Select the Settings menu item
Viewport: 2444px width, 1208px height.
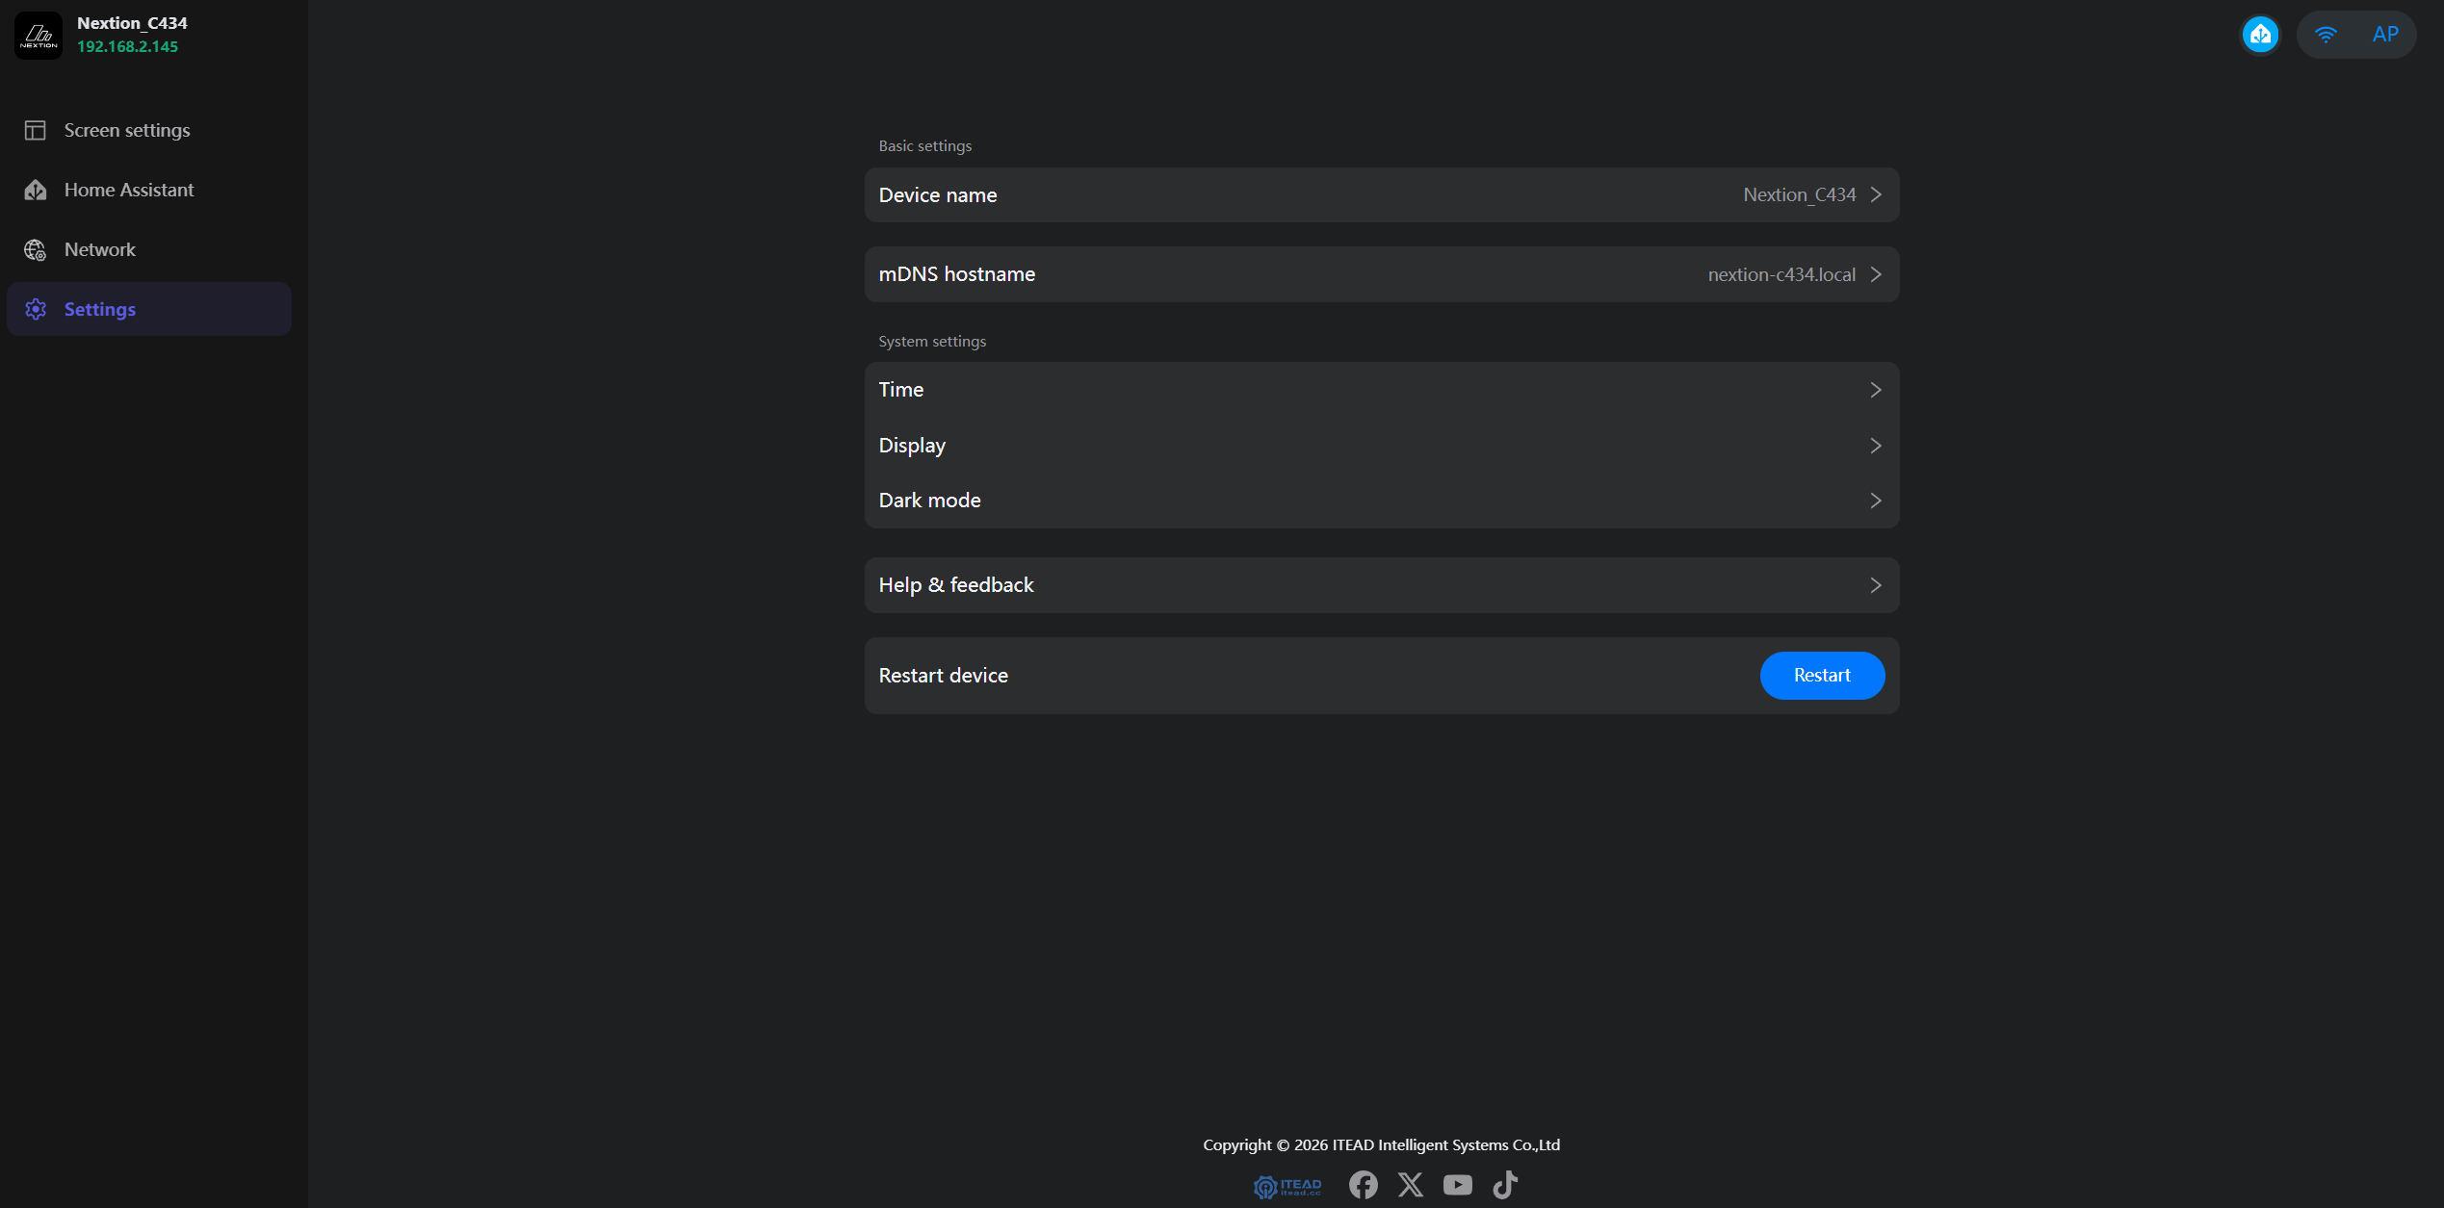(x=149, y=309)
